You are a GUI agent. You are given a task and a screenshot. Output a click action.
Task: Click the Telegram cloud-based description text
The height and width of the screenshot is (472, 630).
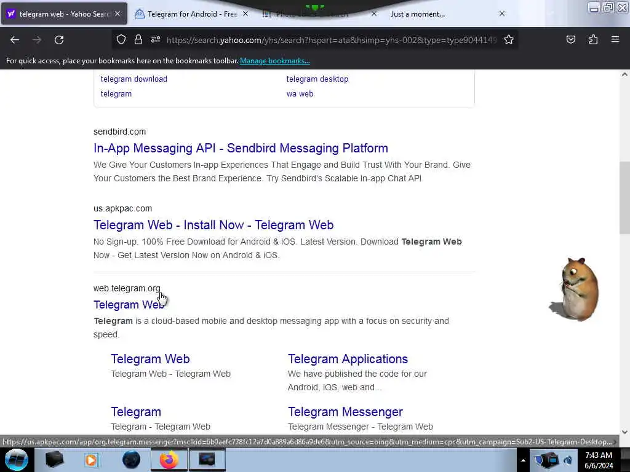(x=271, y=328)
